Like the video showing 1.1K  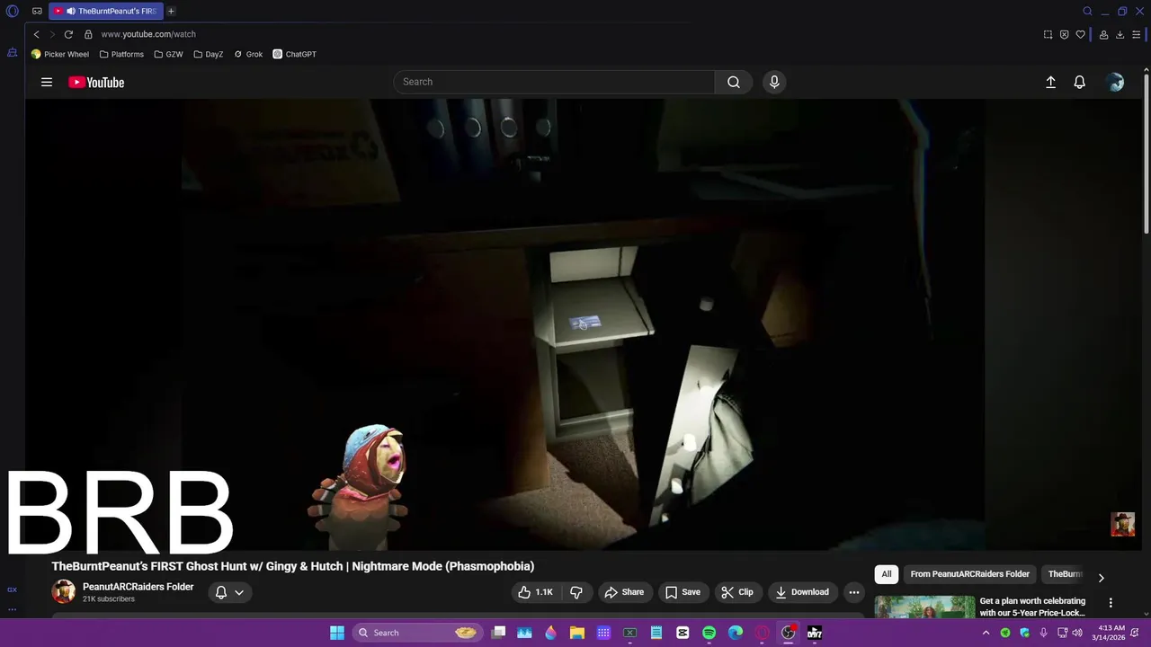(x=535, y=592)
